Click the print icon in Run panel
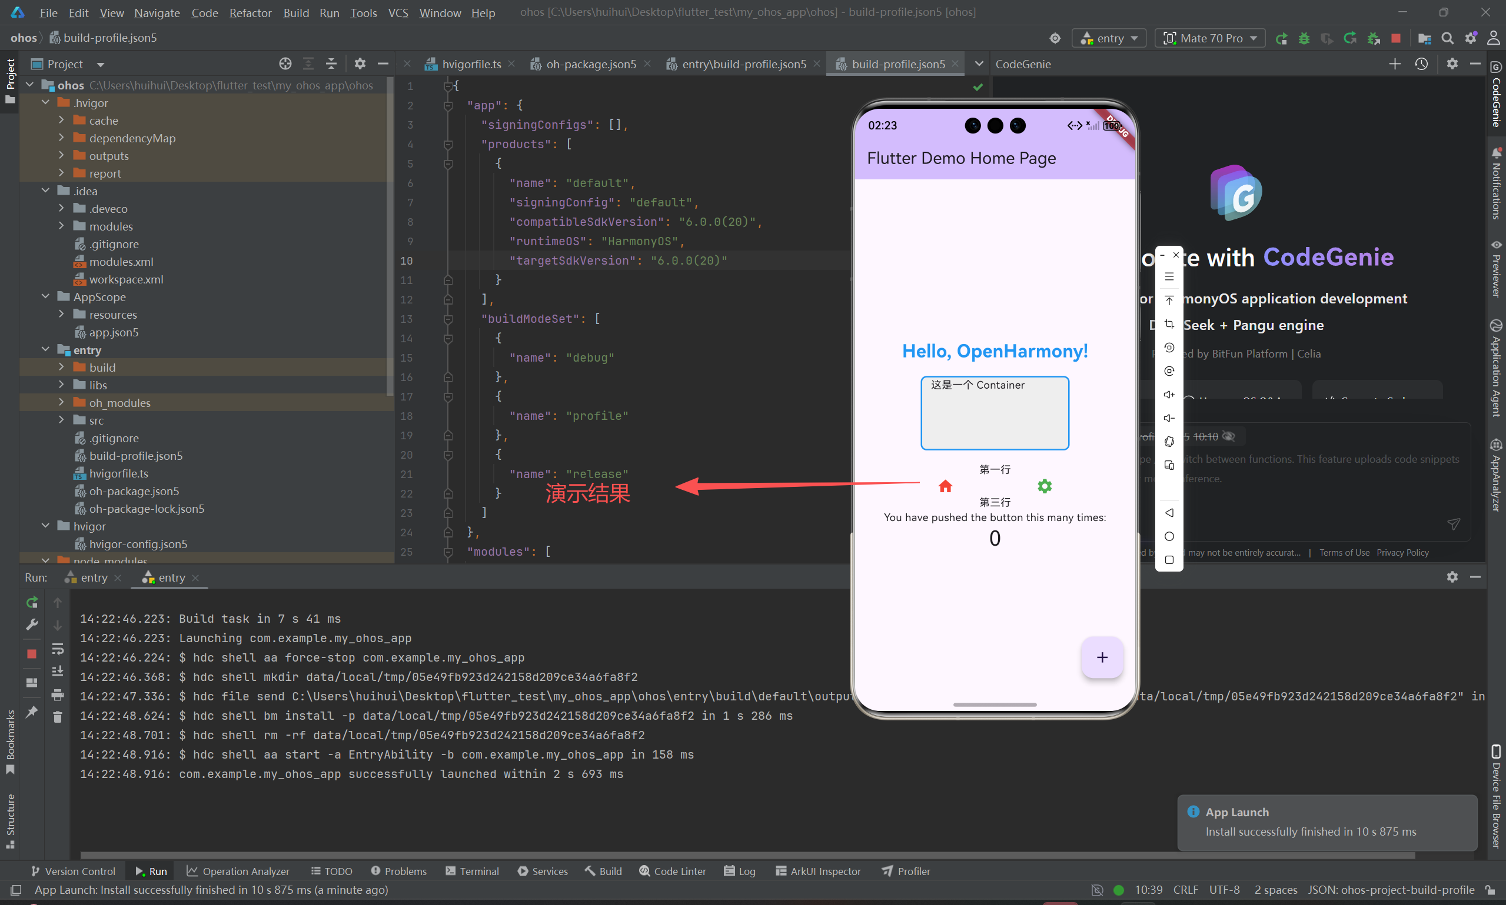The height and width of the screenshot is (905, 1506). [x=57, y=694]
